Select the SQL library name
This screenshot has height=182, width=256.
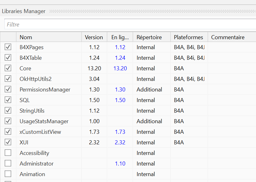click(25, 100)
